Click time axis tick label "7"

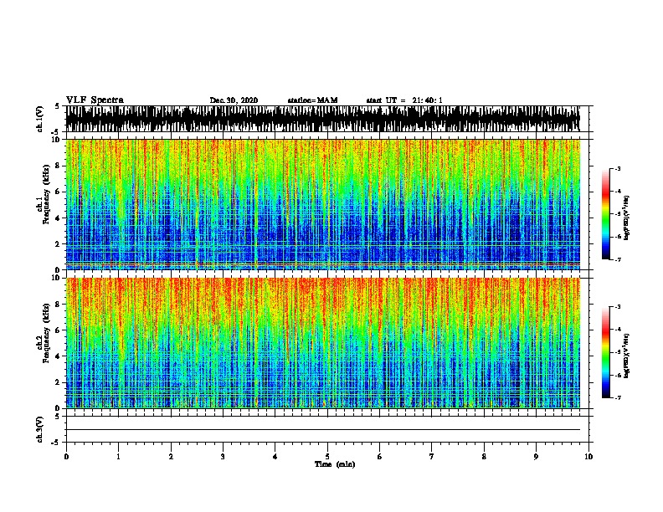432,457
